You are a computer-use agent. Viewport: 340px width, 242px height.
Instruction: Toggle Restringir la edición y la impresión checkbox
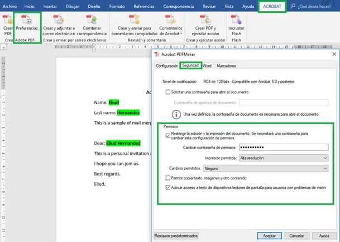[x=168, y=136]
